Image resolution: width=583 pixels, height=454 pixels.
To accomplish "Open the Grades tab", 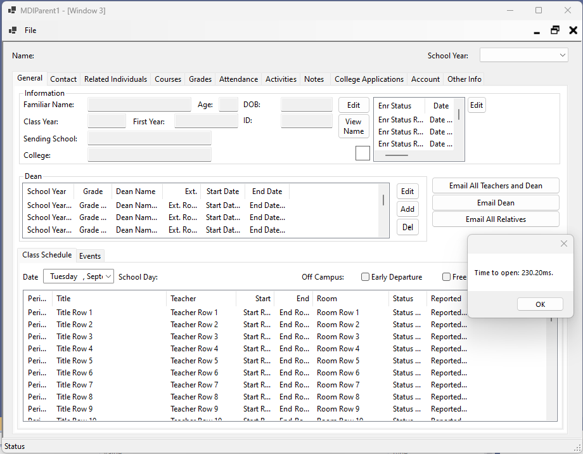I will pos(200,79).
